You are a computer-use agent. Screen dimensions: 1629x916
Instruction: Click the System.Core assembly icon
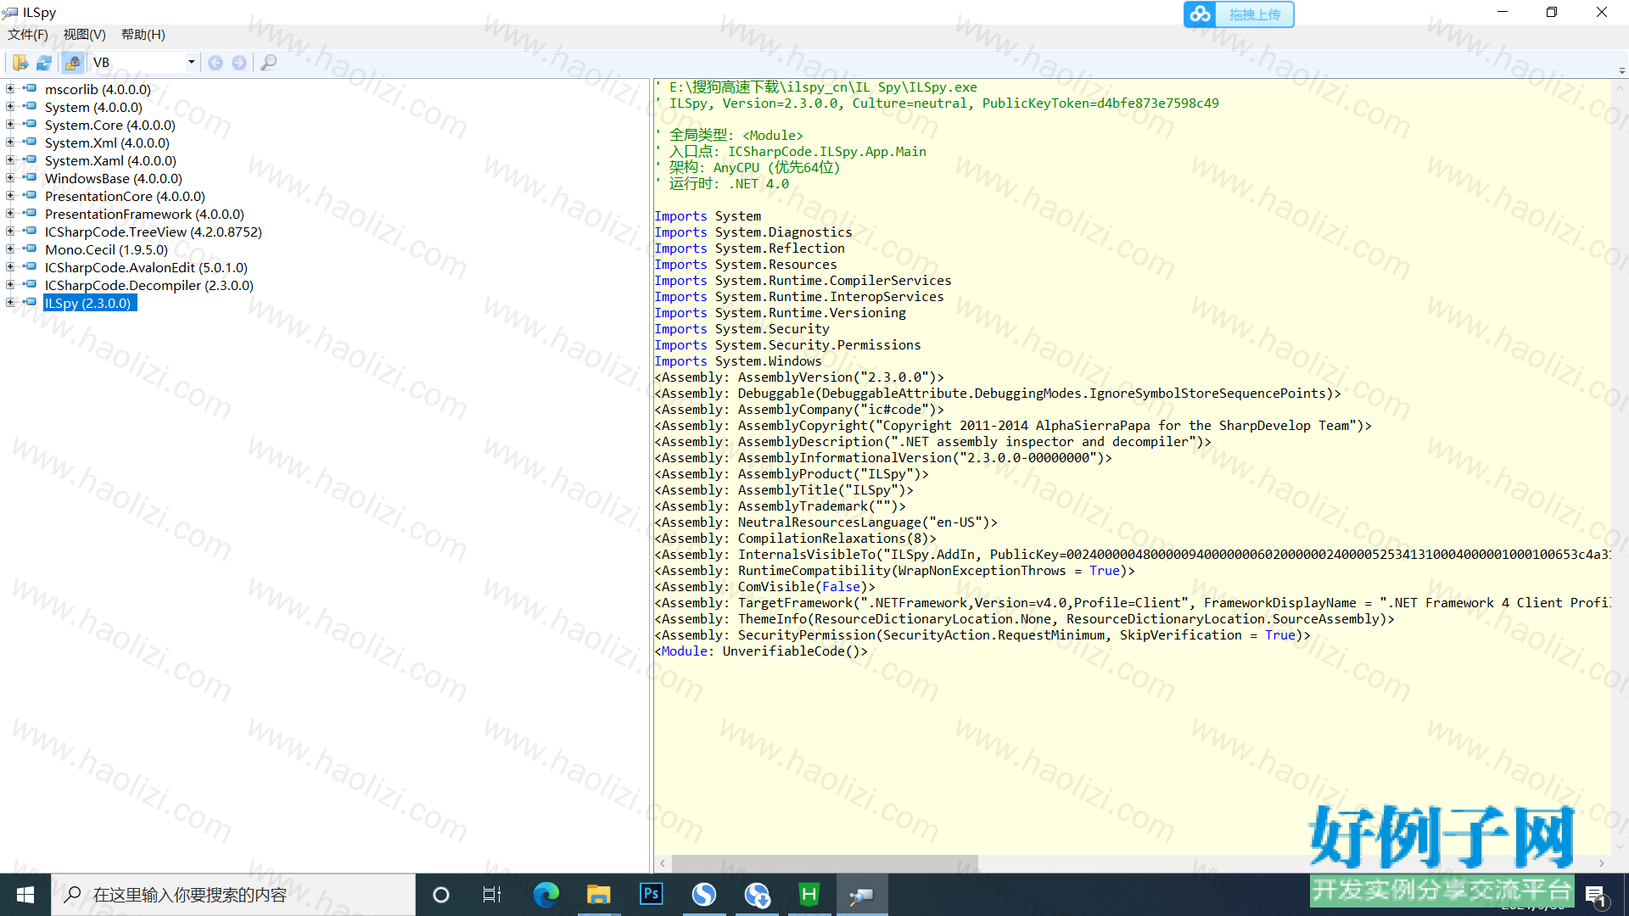coord(30,124)
